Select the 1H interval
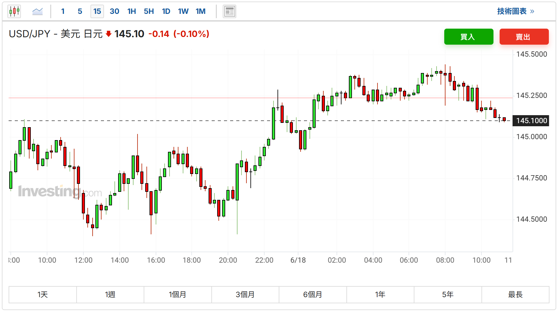Viewport: 559px width, 315px height. tap(132, 11)
